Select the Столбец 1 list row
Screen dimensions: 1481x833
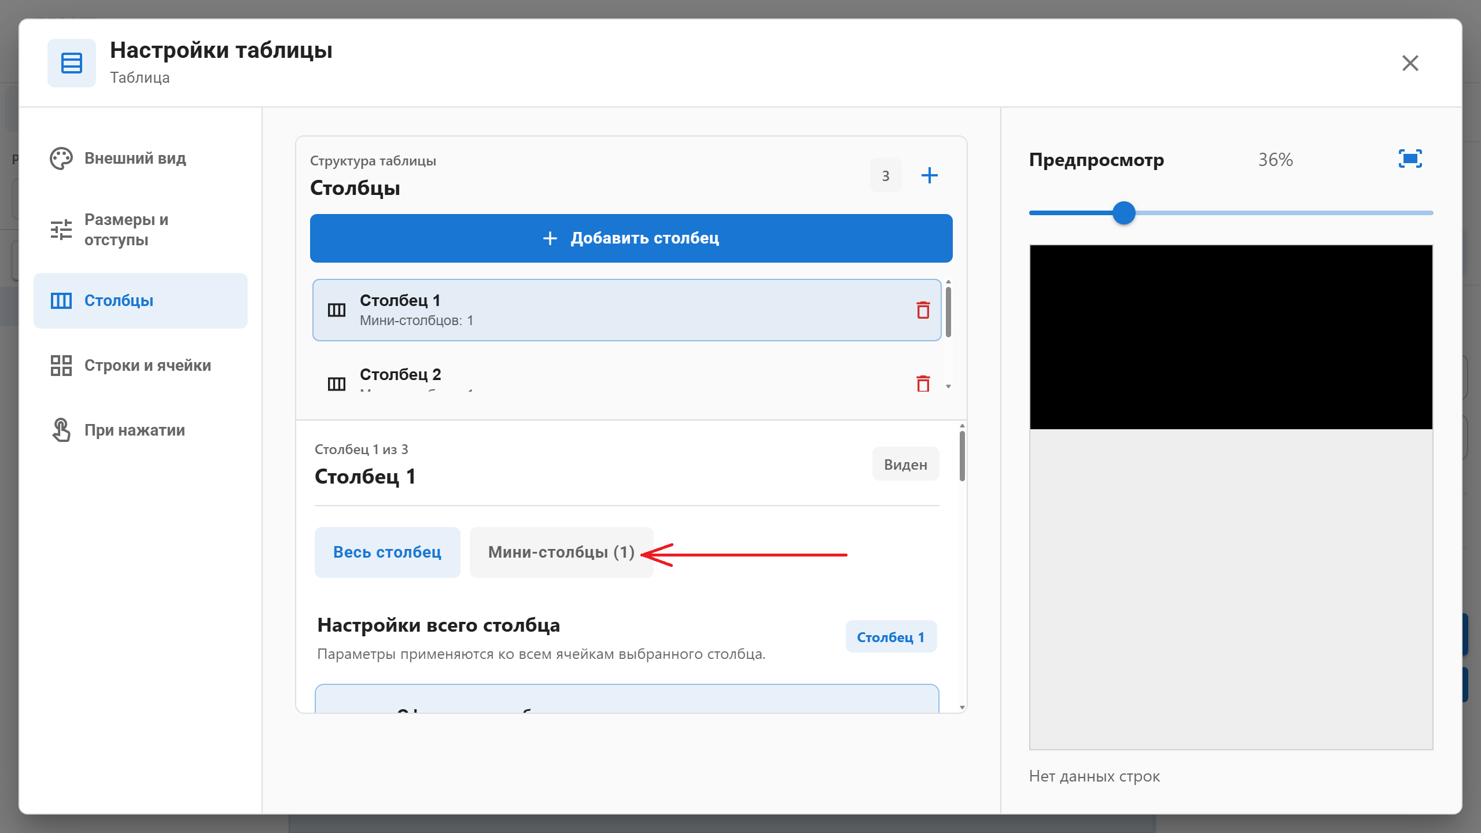point(627,310)
